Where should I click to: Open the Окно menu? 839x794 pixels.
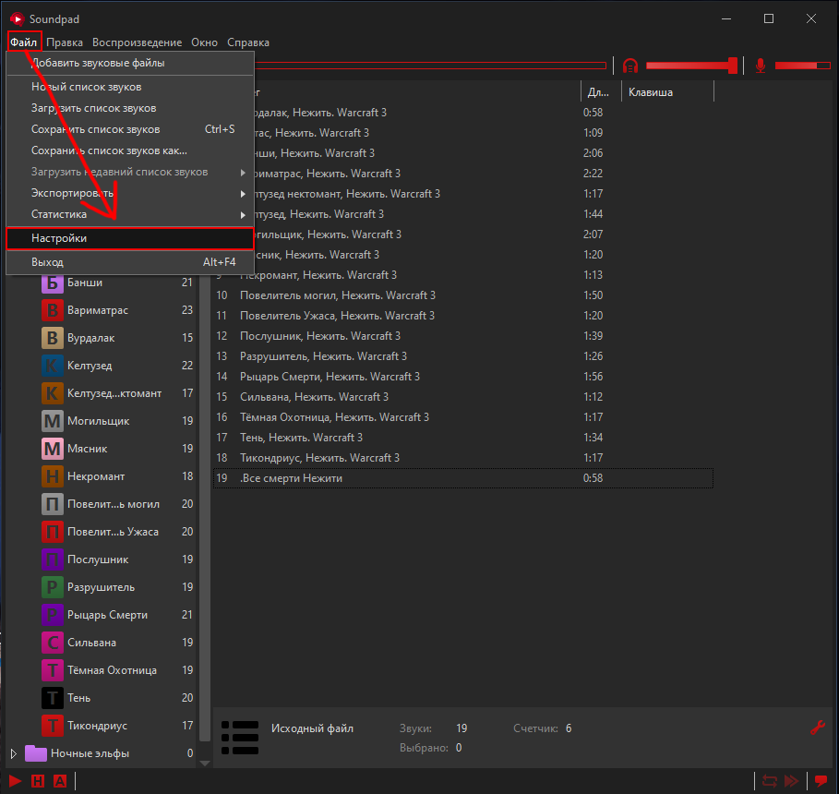(204, 42)
